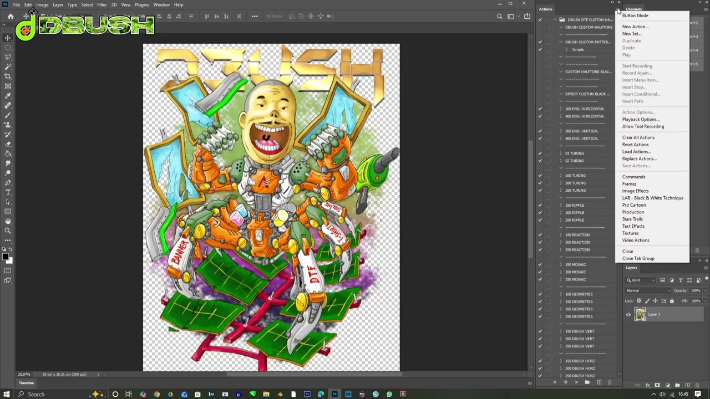This screenshot has width=710, height=399.
Task: Choose Reset Actions from the flyout menu
Action: (x=635, y=145)
